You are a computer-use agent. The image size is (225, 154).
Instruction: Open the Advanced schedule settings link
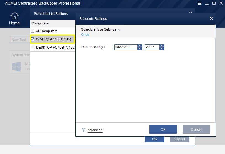click(x=95, y=130)
